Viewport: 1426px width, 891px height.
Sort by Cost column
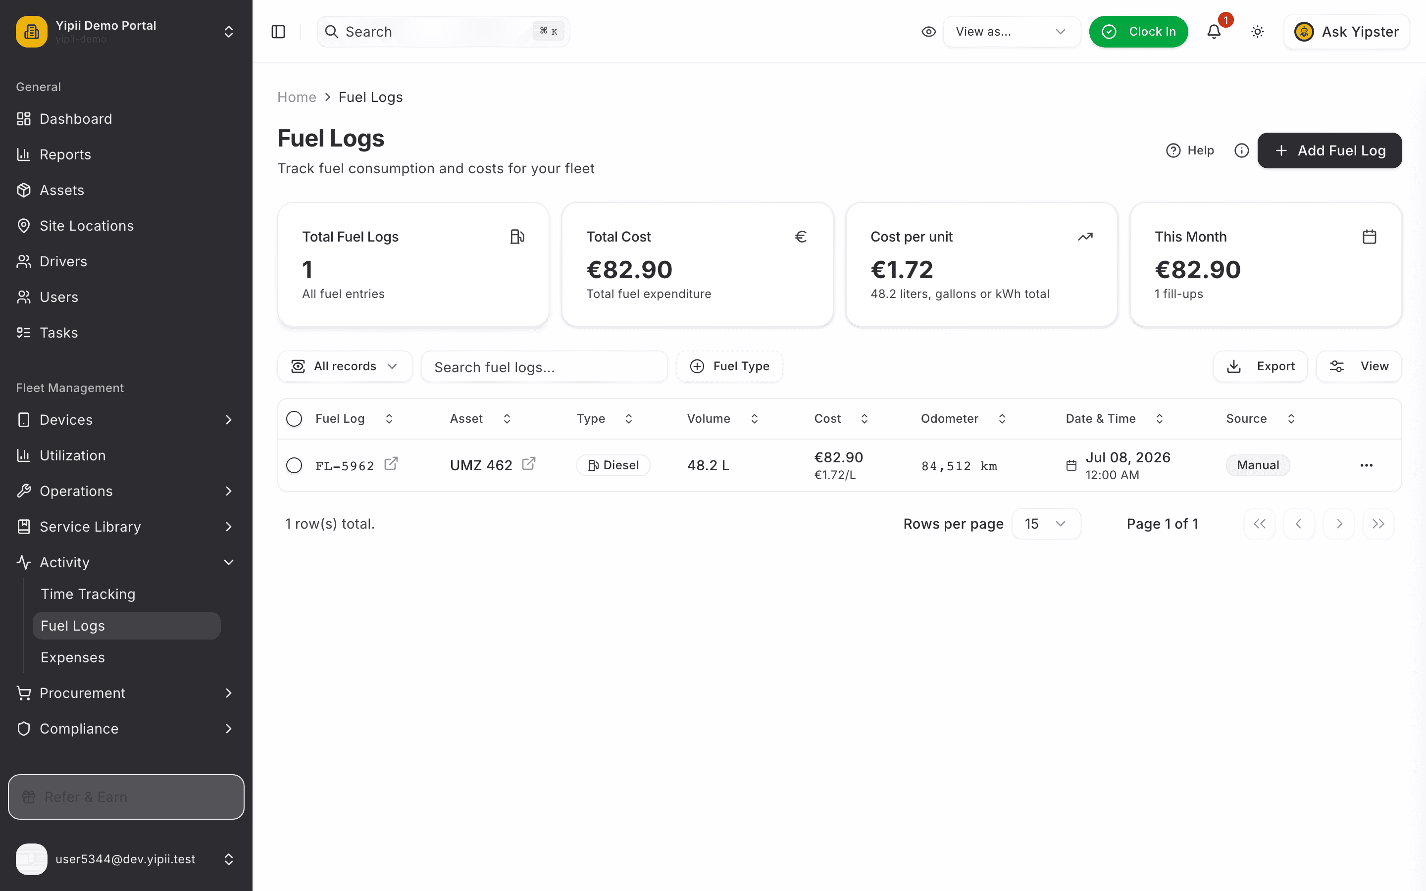point(841,419)
